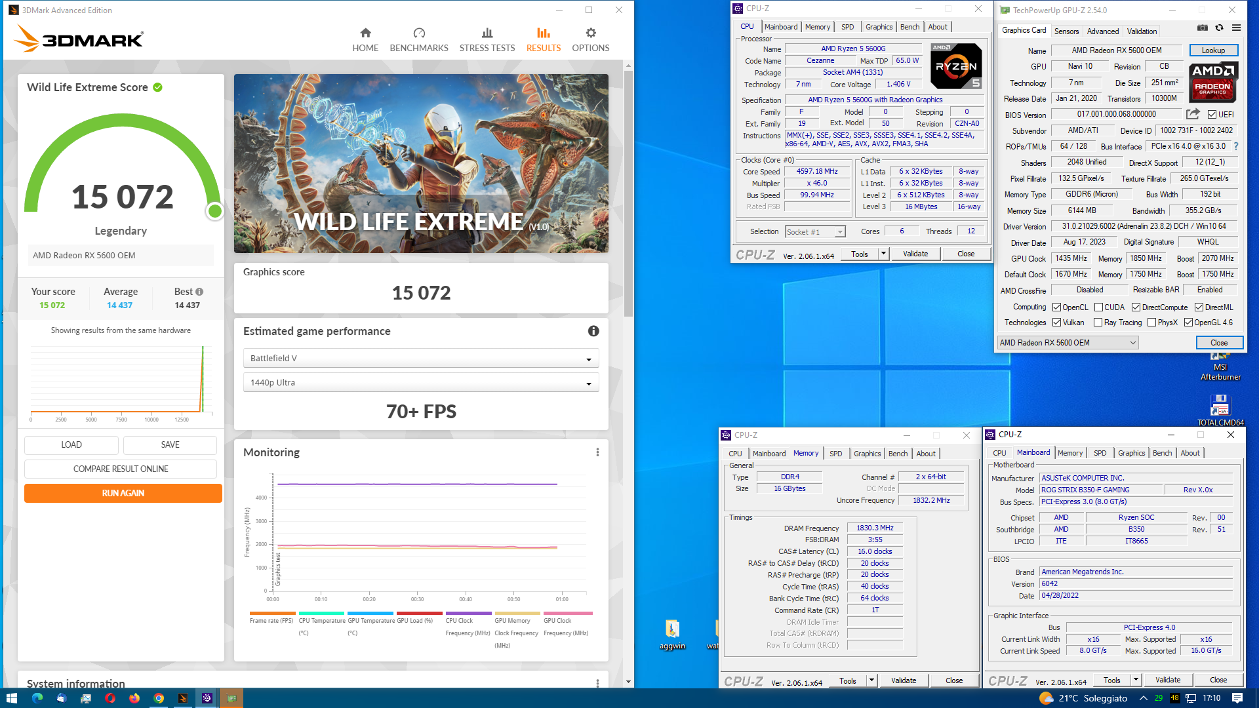Switch to Sensors tab in GPU-Z
This screenshot has width=1259, height=708.
tap(1066, 31)
